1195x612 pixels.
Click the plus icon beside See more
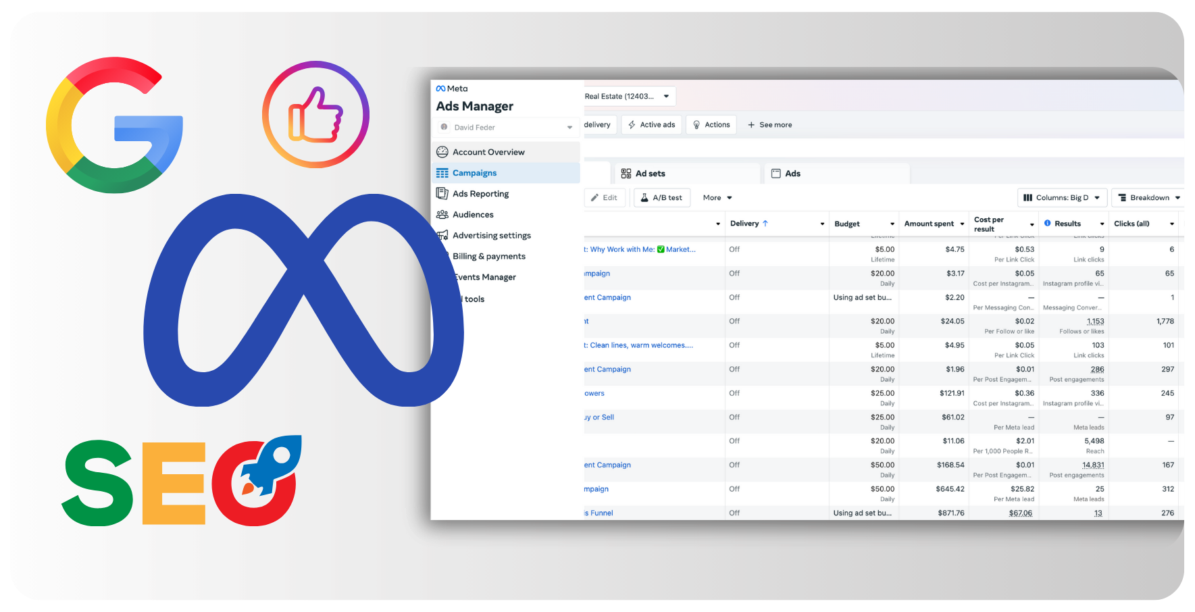pyautogui.click(x=751, y=125)
